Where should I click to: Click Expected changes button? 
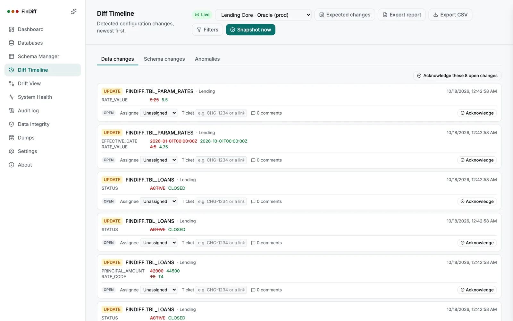click(345, 15)
